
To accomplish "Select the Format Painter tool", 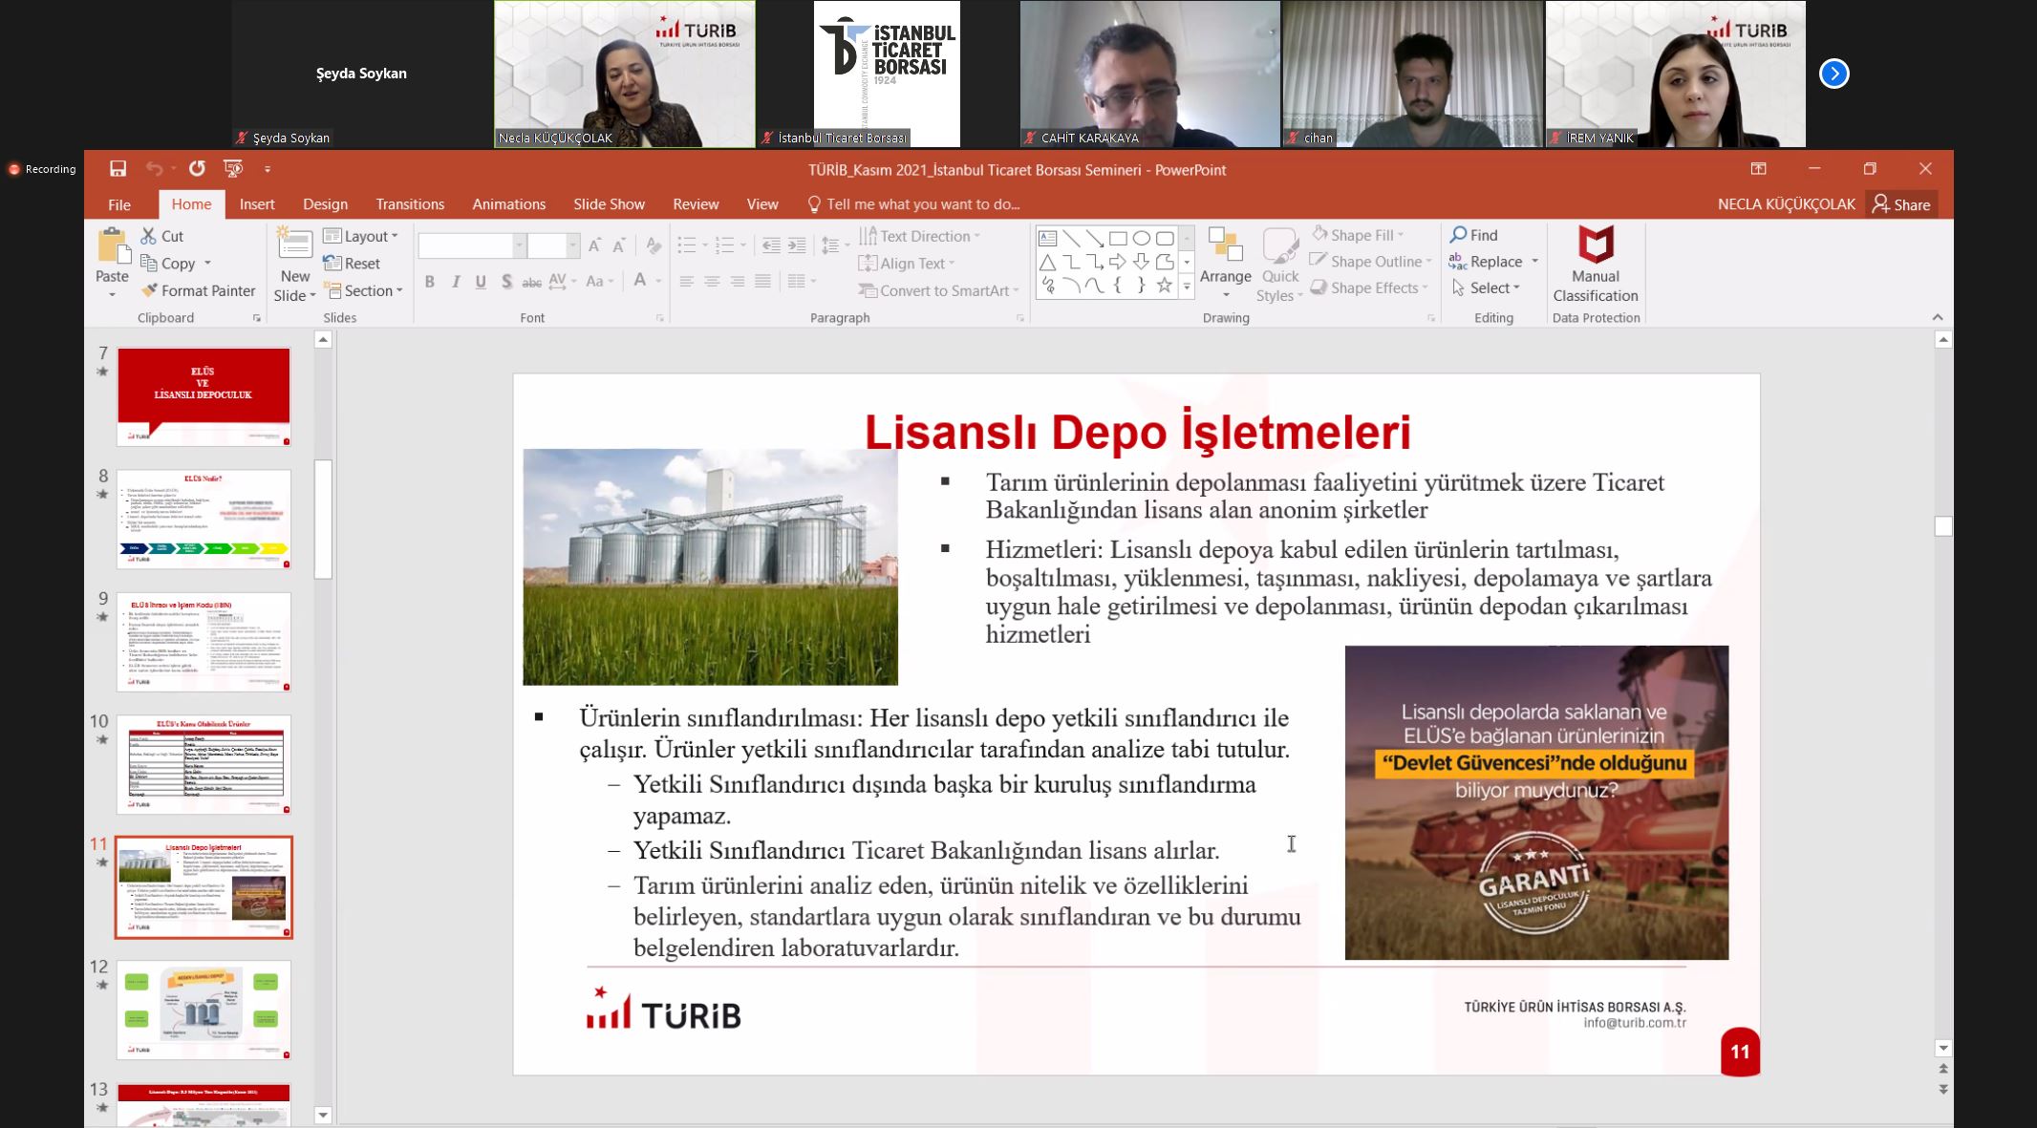I will pyautogui.click(x=199, y=290).
